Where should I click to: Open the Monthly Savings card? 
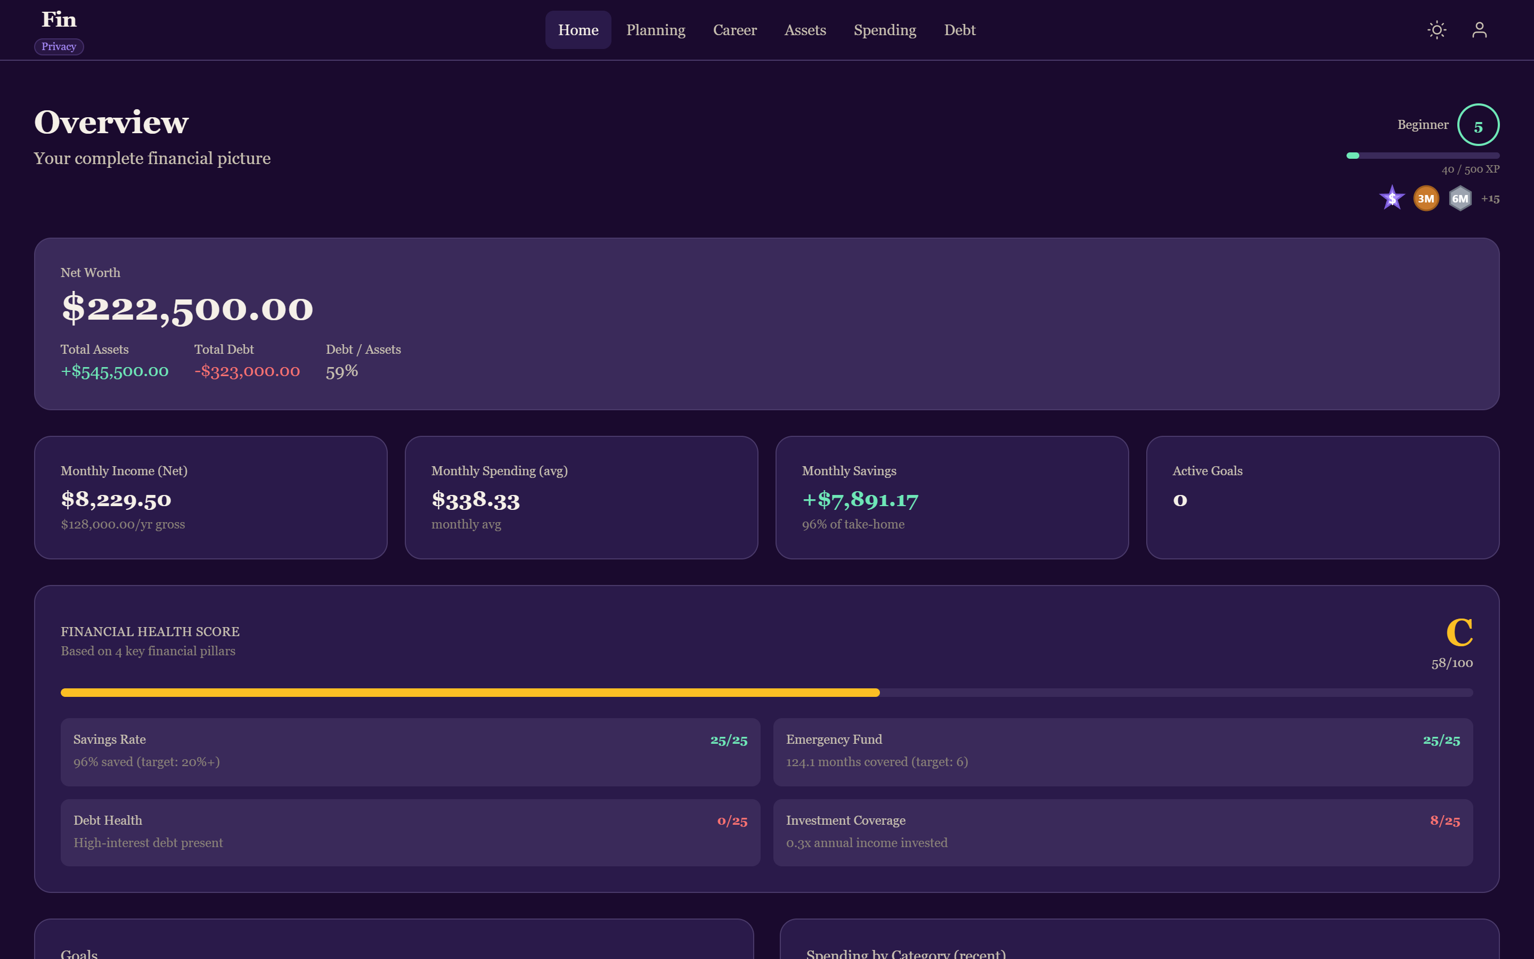[x=952, y=497]
